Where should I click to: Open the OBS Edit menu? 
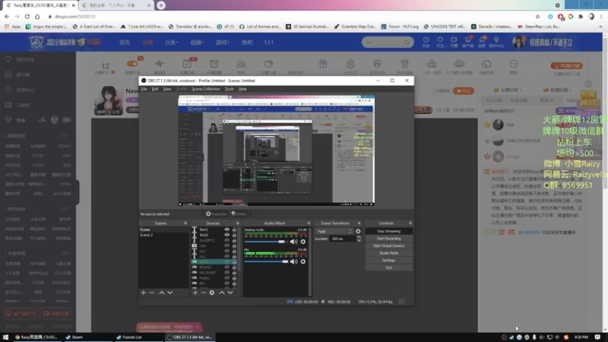155,89
